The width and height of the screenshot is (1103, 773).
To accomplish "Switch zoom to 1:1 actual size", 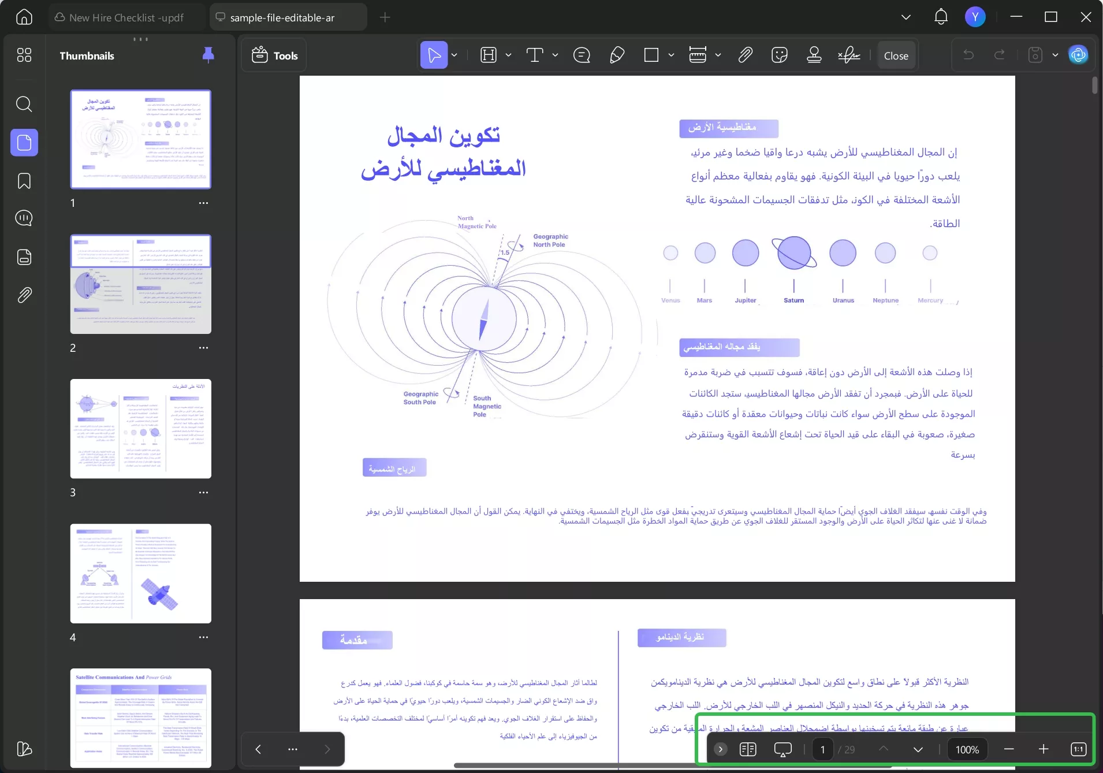I will [x=1077, y=749].
